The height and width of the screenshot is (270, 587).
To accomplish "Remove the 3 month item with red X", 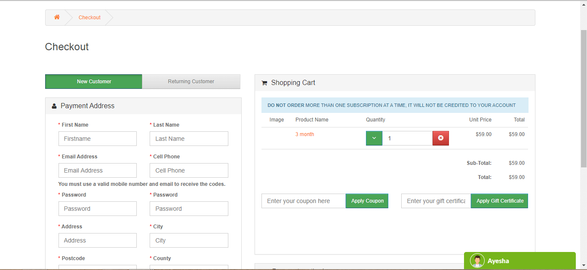I will pos(441,138).
